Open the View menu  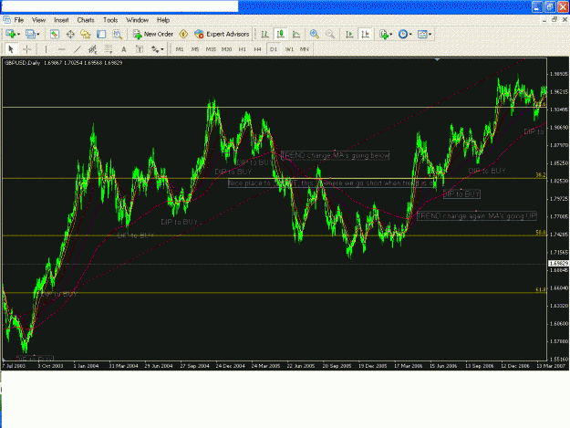[38, 20]
